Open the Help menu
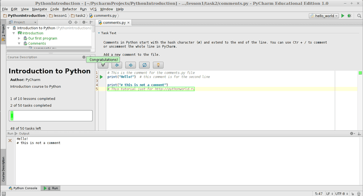Image resolution: width=363 pixels, height=196 pixels. tap(120, 9)
